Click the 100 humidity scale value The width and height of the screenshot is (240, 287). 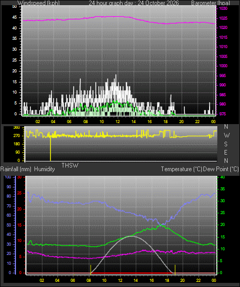[x=8, y=177]
